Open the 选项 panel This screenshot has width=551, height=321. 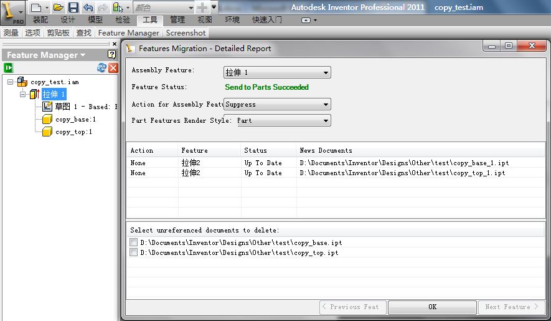coord(32,33)
